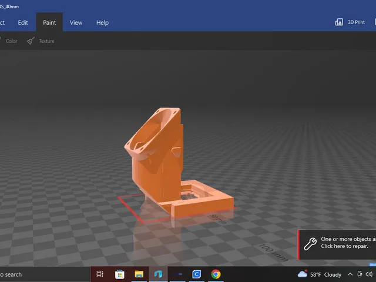Choose the Color paint option
This screenshot has width=376, height=282.
[x=11, y=41]
